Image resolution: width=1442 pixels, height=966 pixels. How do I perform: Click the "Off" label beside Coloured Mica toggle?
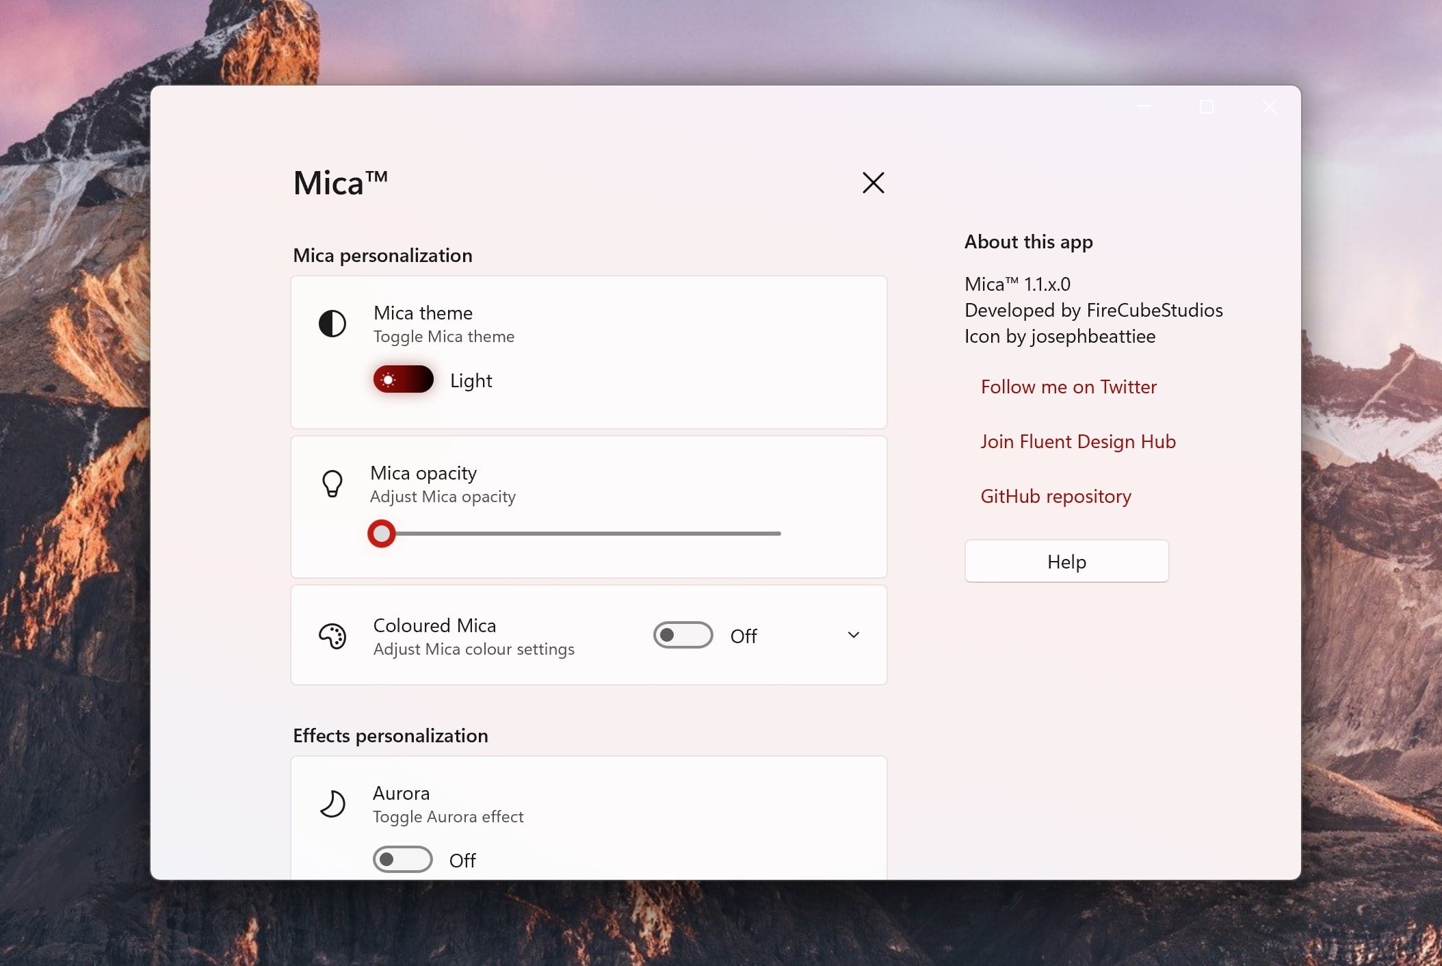pyautogui.click(x=744, y=636)
